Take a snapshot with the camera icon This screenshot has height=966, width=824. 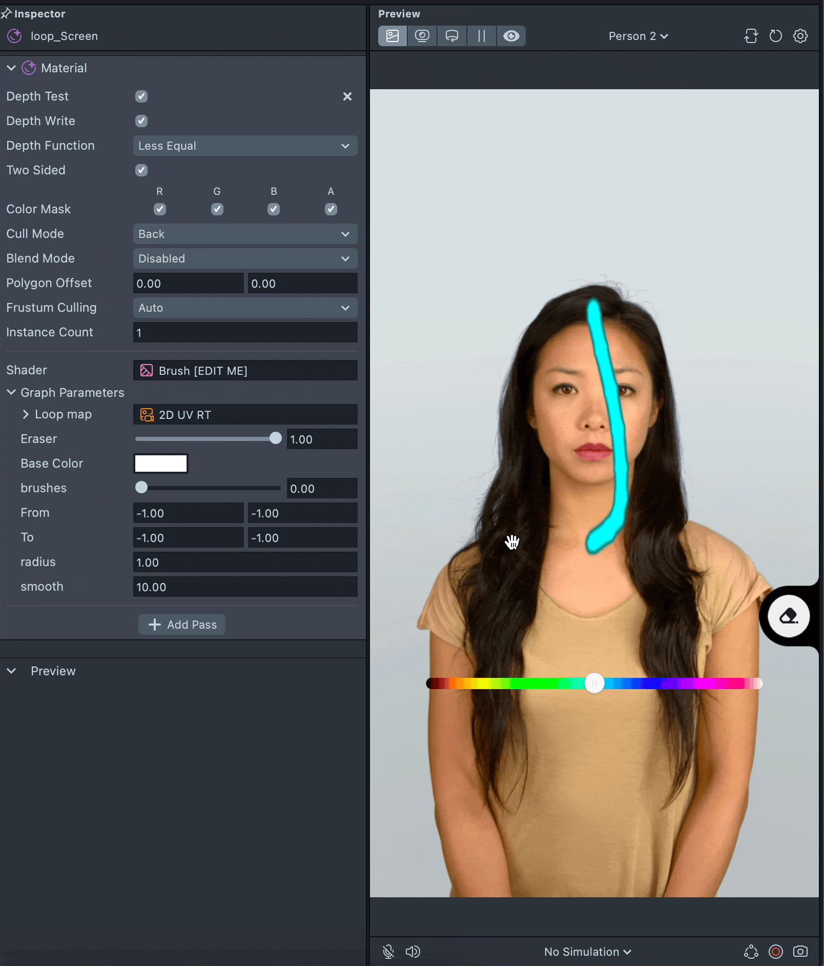[x=800, y=952]
